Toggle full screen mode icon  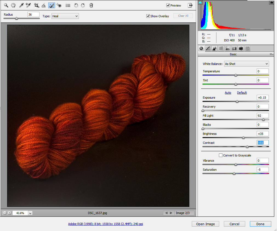pyautogui.click(x=190, y=5)
